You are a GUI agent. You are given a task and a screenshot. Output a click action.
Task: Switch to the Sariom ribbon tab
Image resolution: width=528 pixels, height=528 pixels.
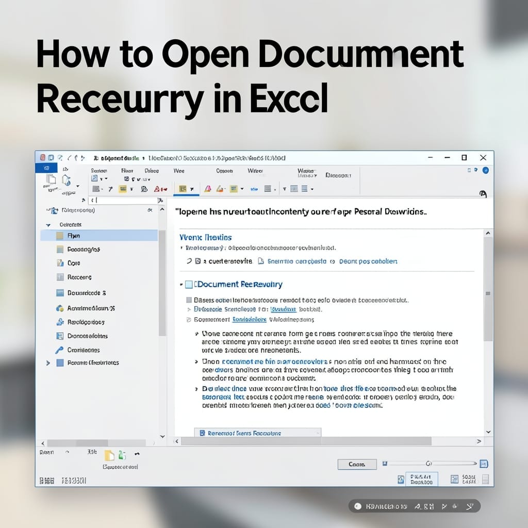point(99,171)
